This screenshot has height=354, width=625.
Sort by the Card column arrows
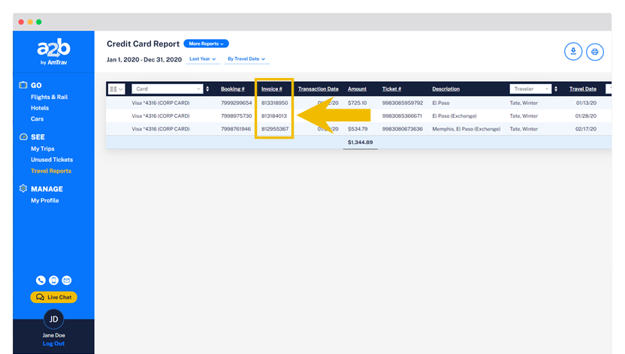coord(207,89)
